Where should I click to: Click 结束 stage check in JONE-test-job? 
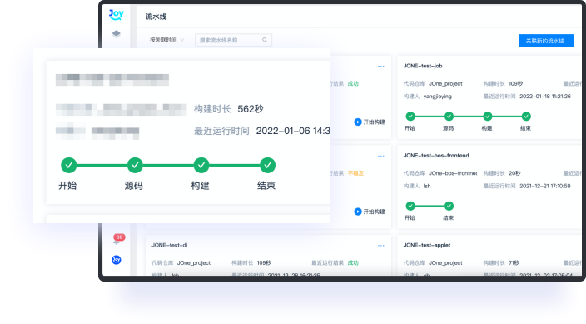(526, 117)
